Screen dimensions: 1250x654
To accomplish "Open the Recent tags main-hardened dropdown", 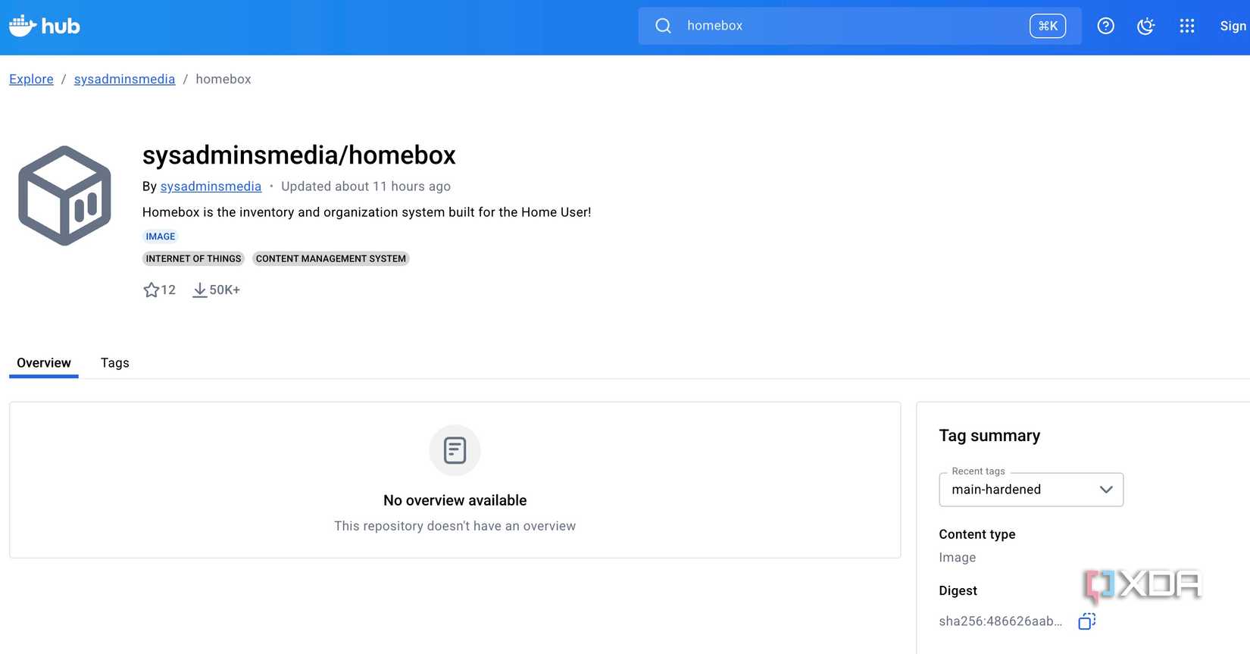I will tap(1031, 490).
